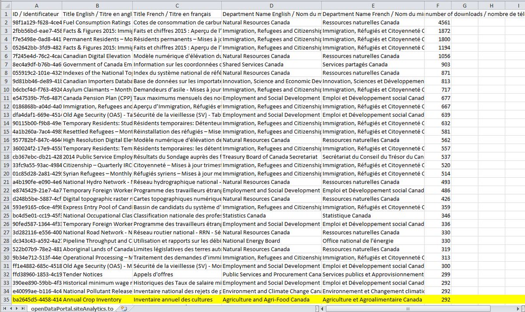Select column C header
Image resolution: width=525 pixels, height=312 pixels.
[x=177, y=4]
